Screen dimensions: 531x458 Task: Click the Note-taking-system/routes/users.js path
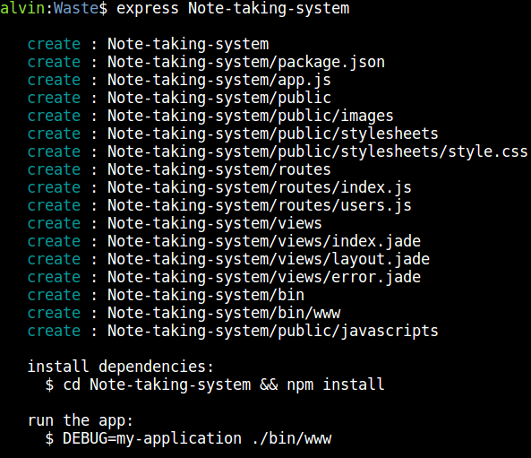pos(260,205)
